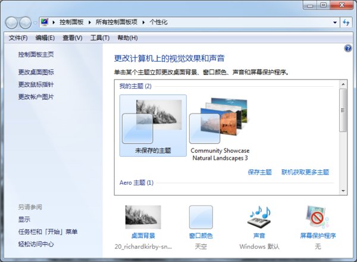Select the 未保存的主题 theme thumbnail

(x=153, y=125)
